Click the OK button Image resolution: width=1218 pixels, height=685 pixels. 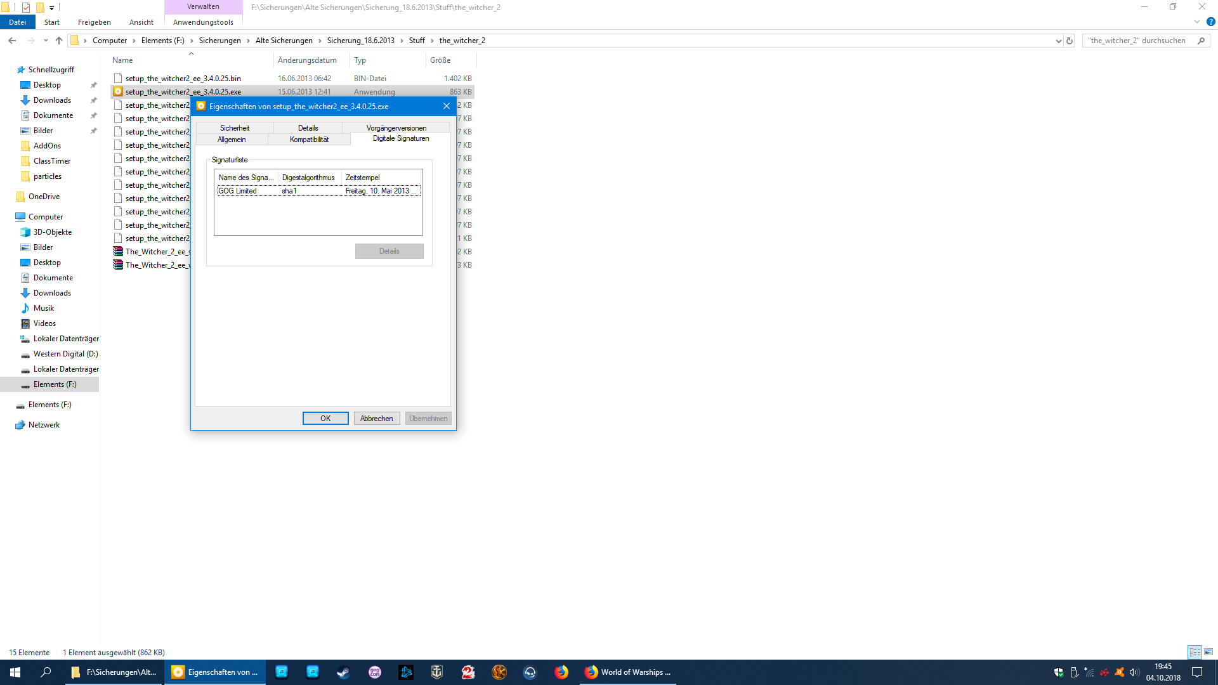[x=325, y=419]
